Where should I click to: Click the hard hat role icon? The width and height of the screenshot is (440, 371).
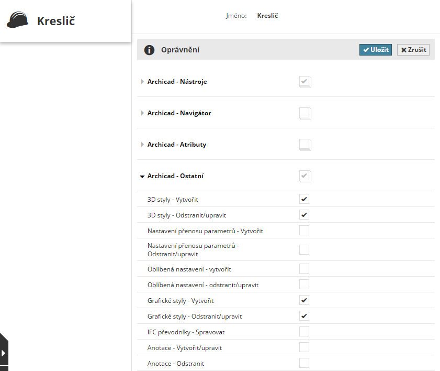(x=18, y=20)
